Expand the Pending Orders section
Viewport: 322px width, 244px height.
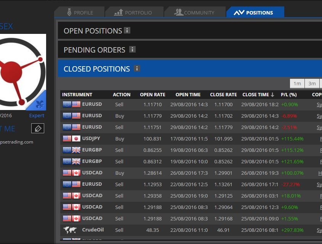[94, 50]
